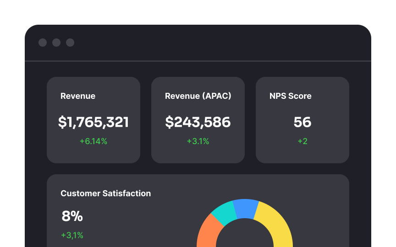The image size is (396, 247).
Task: Click the 8% satisfaction value
Action: coord(72,216)
